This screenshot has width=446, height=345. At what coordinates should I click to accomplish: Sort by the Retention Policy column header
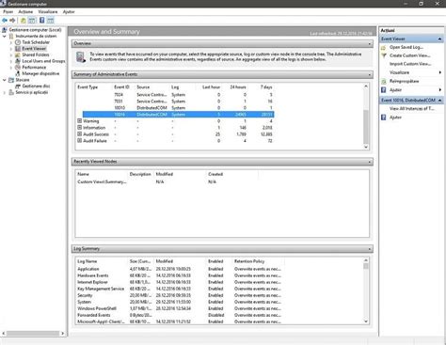[249, 261]
